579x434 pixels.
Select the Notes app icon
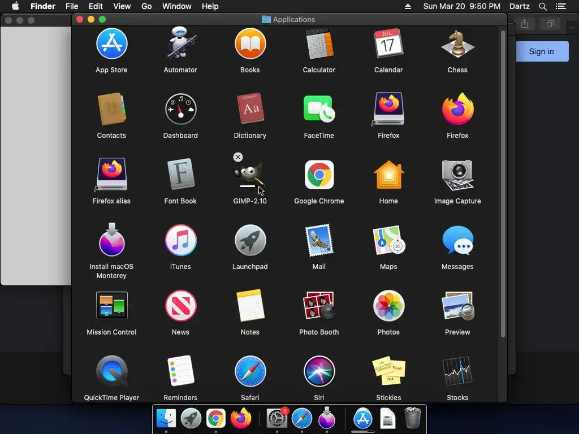[250, 306]
